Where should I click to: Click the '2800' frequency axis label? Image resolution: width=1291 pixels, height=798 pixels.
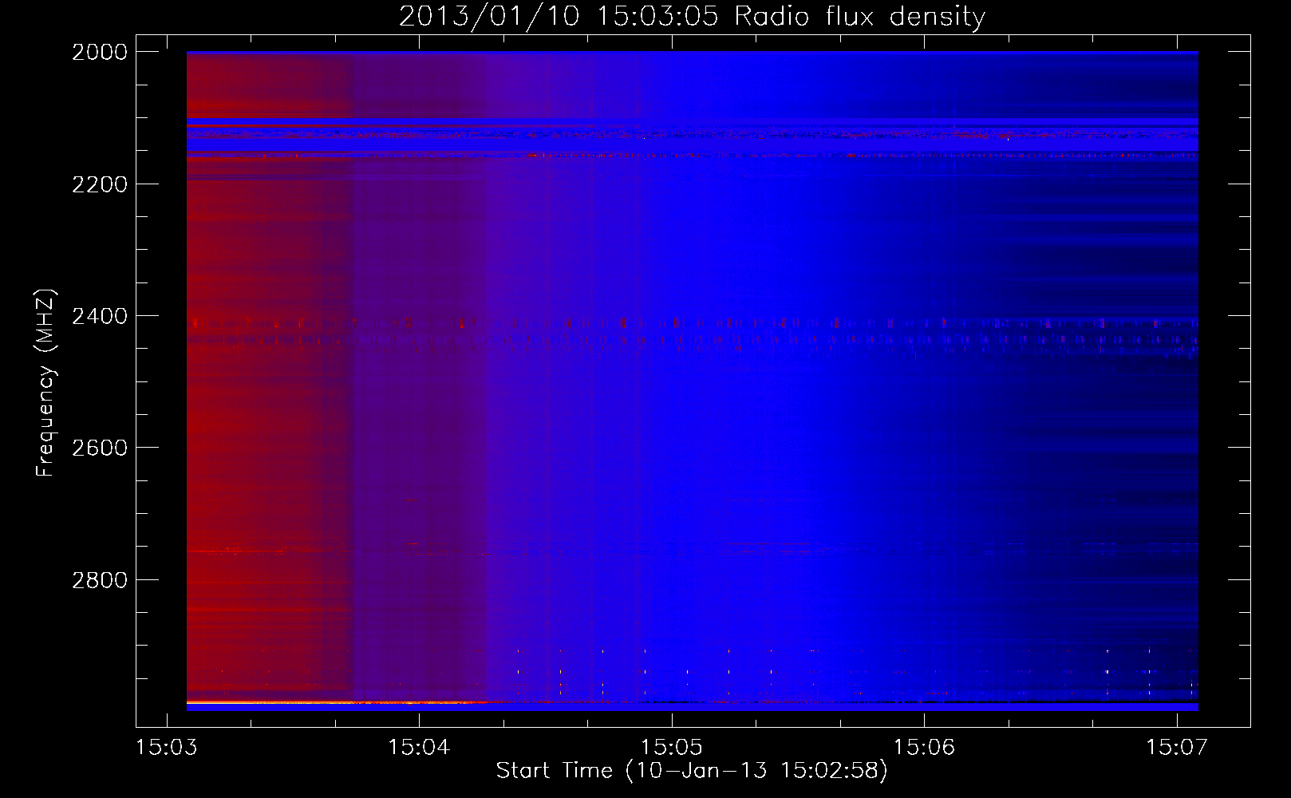(100, 580)
